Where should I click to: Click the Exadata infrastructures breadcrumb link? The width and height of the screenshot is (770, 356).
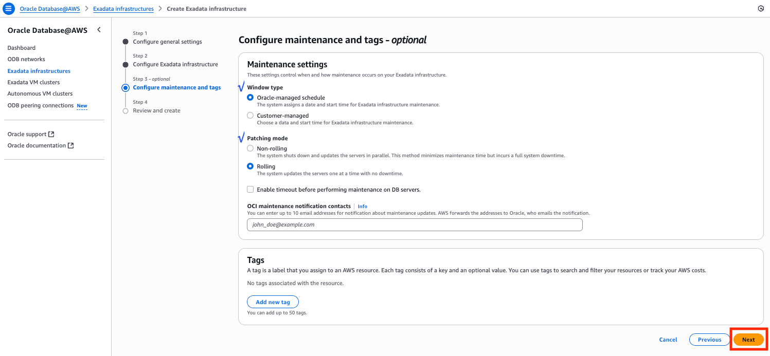(123, 9)
